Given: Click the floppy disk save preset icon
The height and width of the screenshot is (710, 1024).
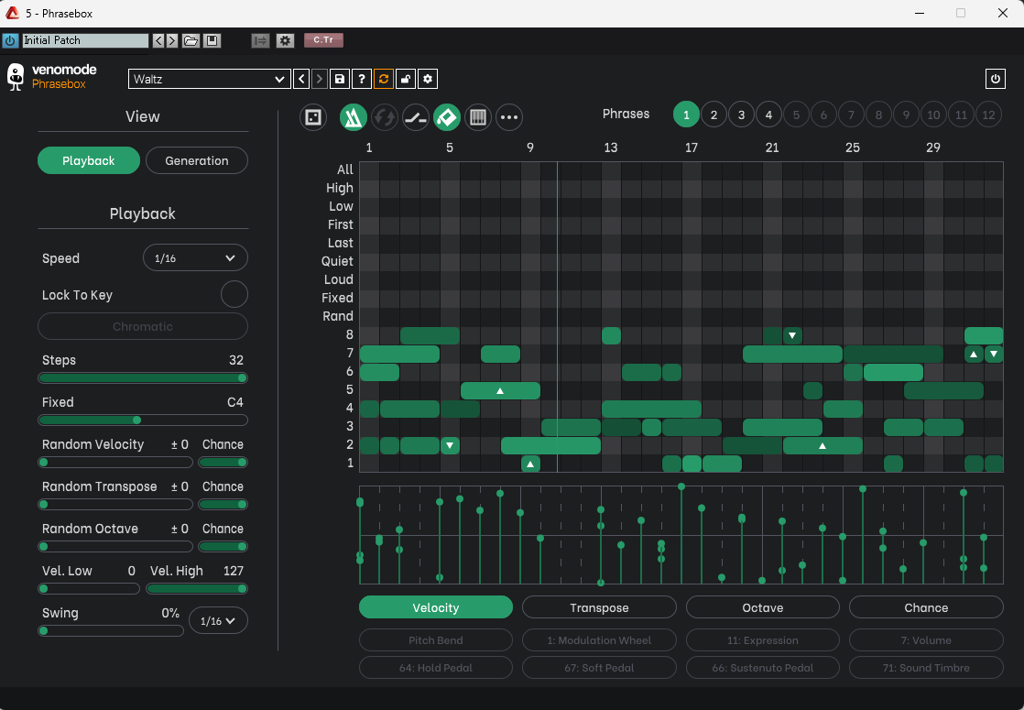Looking at the screenshot, I should (340, 80).
